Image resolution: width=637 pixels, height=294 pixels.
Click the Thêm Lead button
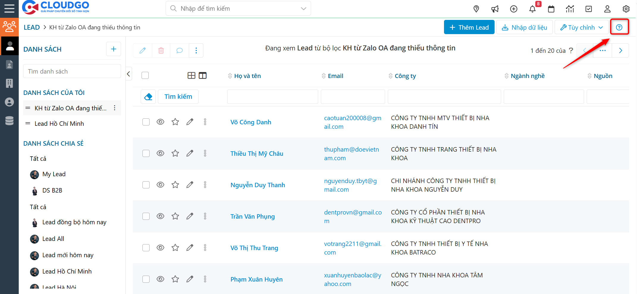[x=469, y=27]
